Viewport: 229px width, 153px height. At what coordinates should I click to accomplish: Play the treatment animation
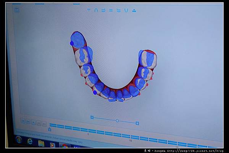pos(34,122)
